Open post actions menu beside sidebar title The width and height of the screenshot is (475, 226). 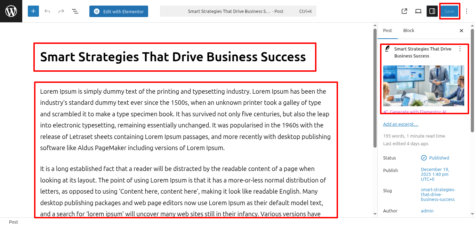click(x=460, y=49)
